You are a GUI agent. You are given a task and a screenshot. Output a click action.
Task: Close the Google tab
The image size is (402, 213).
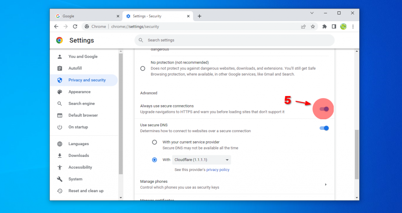click(x=118, y=16)
